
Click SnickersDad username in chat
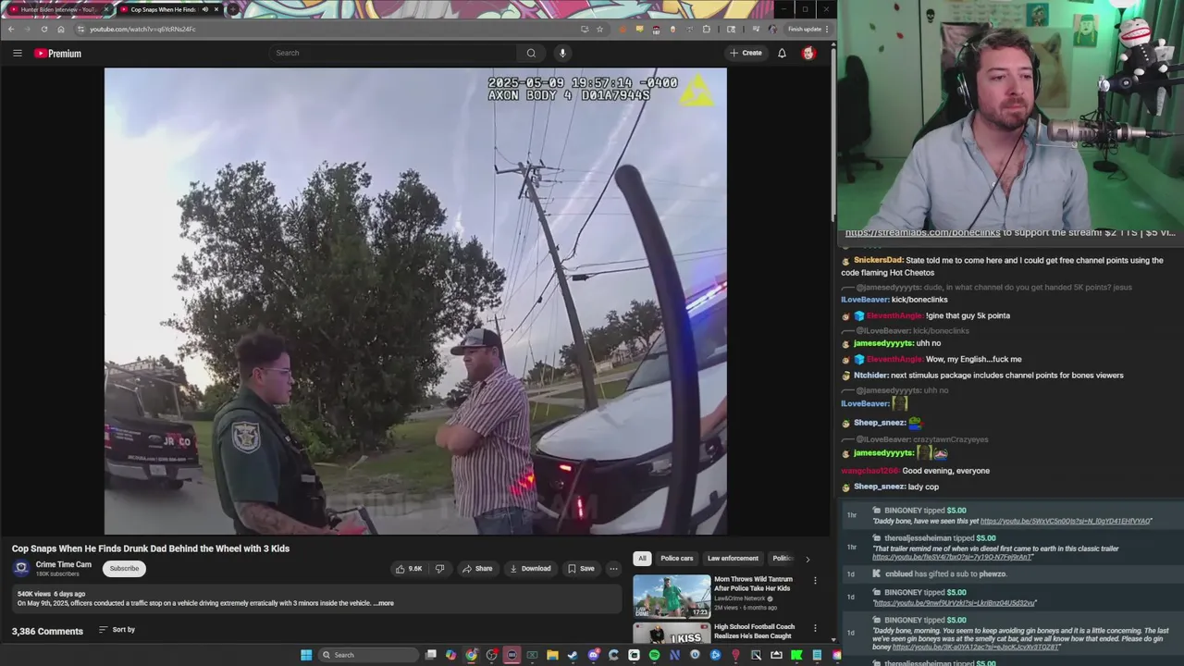coord(878,260)
